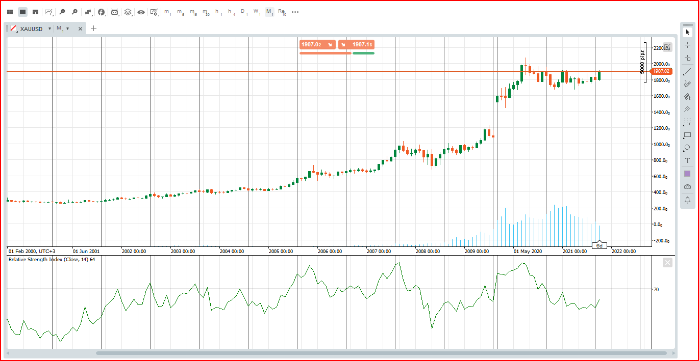Select the m5 five-minute timeframe
Screen dimensions: 699x361
tap(180, 12)
